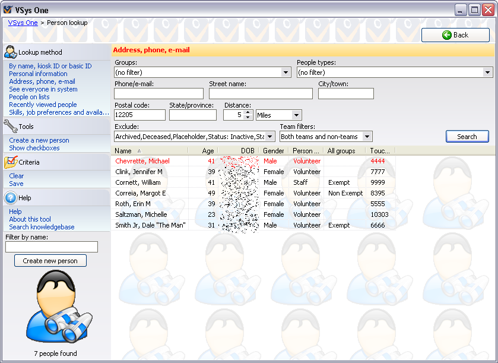Select Personal information lookup method
This screenshot has width=498, height=363.
click(x=38, y=74)
